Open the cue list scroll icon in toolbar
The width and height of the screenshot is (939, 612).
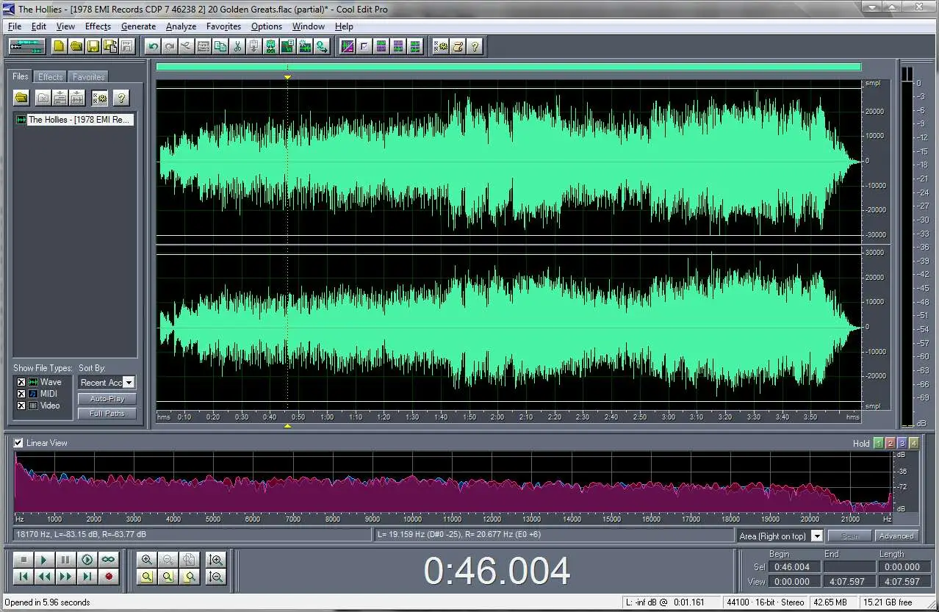[458, 46]
